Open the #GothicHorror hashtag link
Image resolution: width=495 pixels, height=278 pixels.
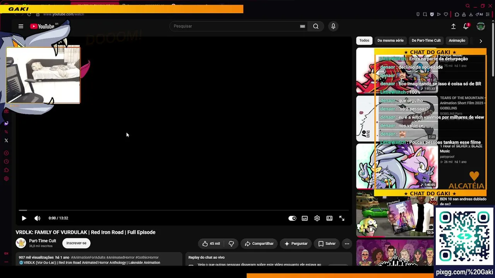(x=147, y=258)
